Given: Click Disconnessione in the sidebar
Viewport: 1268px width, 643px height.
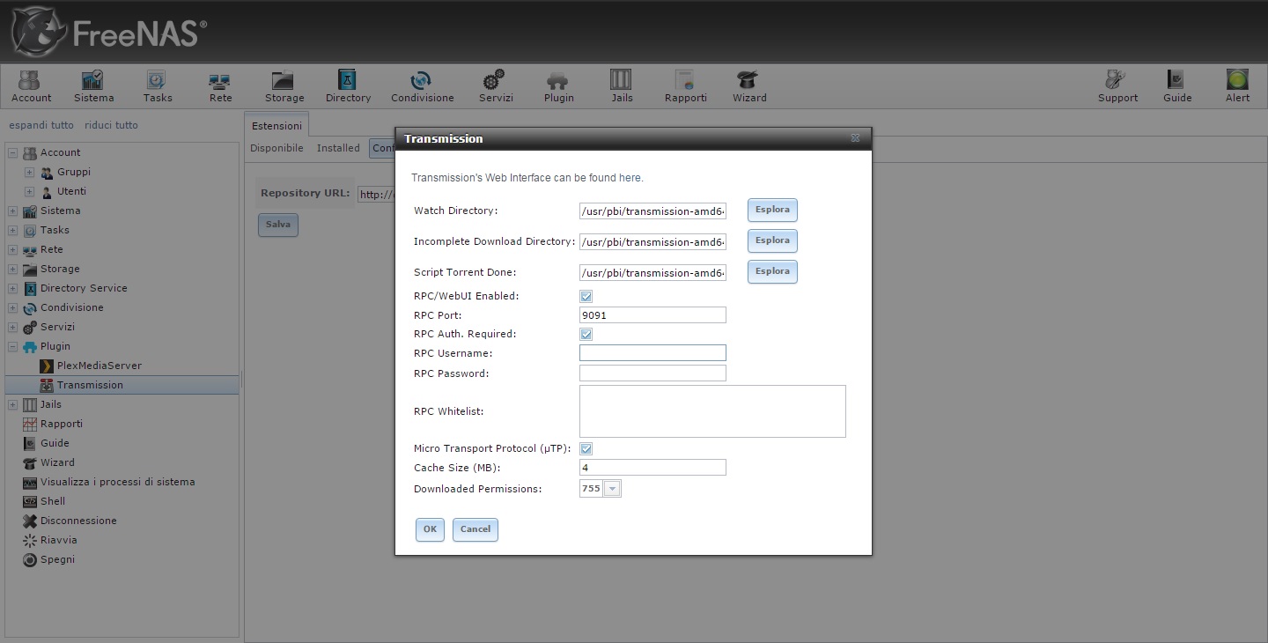Looking at the screenshot, I should [x=78, y=521].
